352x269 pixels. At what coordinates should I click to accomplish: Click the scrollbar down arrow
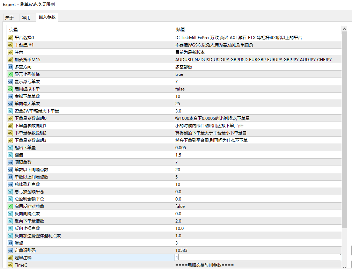click(344, 267)
